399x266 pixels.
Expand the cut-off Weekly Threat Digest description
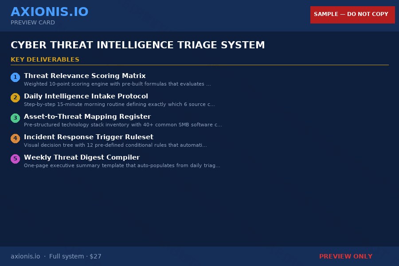(121, 165)
